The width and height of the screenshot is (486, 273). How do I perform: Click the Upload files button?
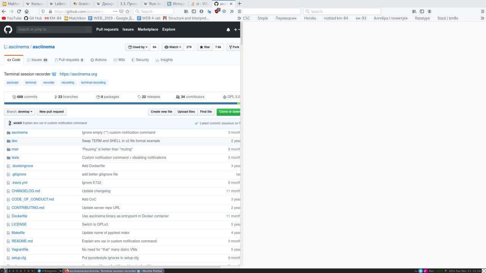[186, 112]
